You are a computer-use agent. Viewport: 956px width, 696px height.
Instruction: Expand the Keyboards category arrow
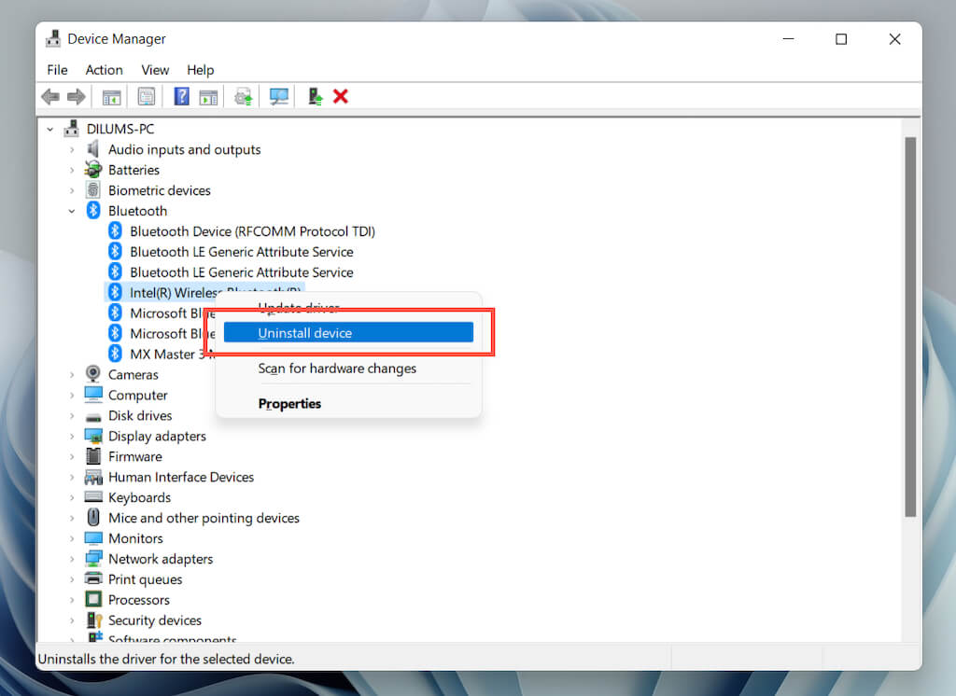point(72,497)
